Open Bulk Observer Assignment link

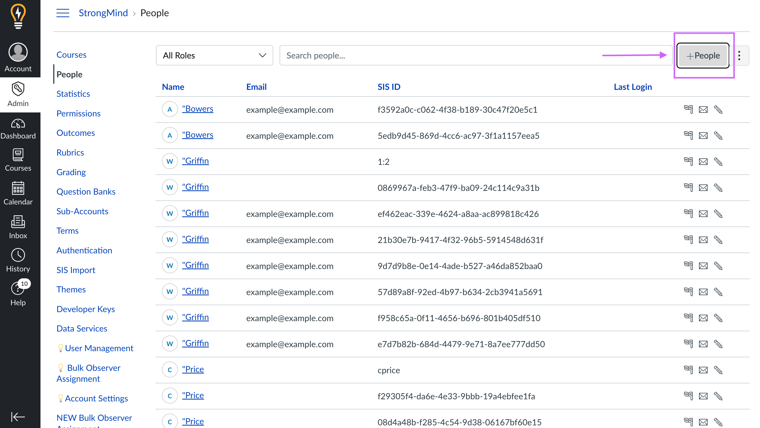[x=88, y=373]
